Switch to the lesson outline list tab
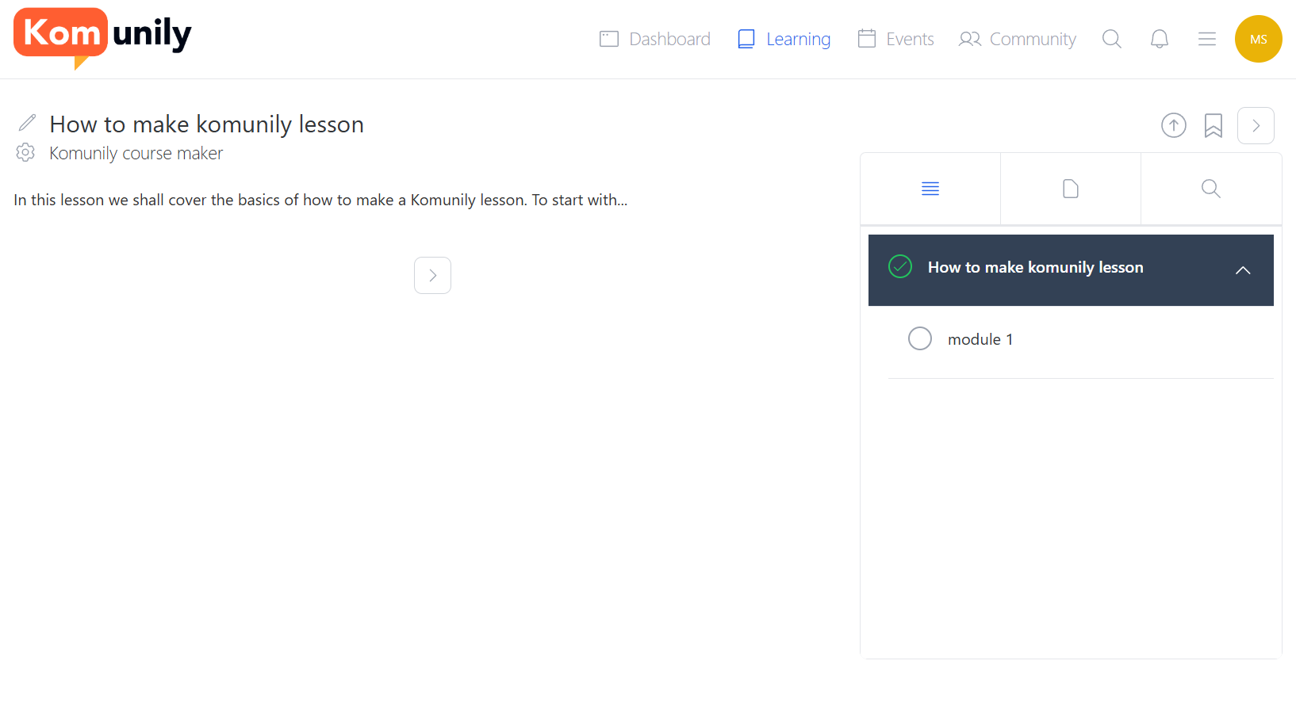The image size is (1296, 718). click(x=930, y=189)
